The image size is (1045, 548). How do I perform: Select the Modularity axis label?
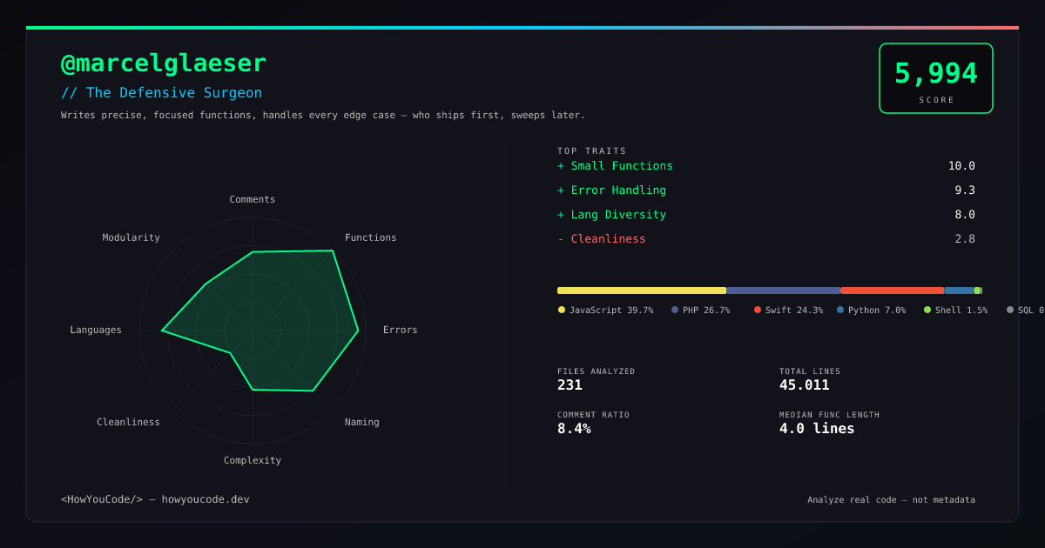(131, 237)
